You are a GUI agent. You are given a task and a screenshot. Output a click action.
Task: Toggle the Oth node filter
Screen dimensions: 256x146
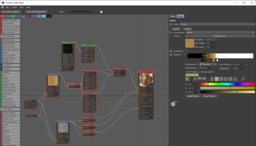click(x=28, y=16)
